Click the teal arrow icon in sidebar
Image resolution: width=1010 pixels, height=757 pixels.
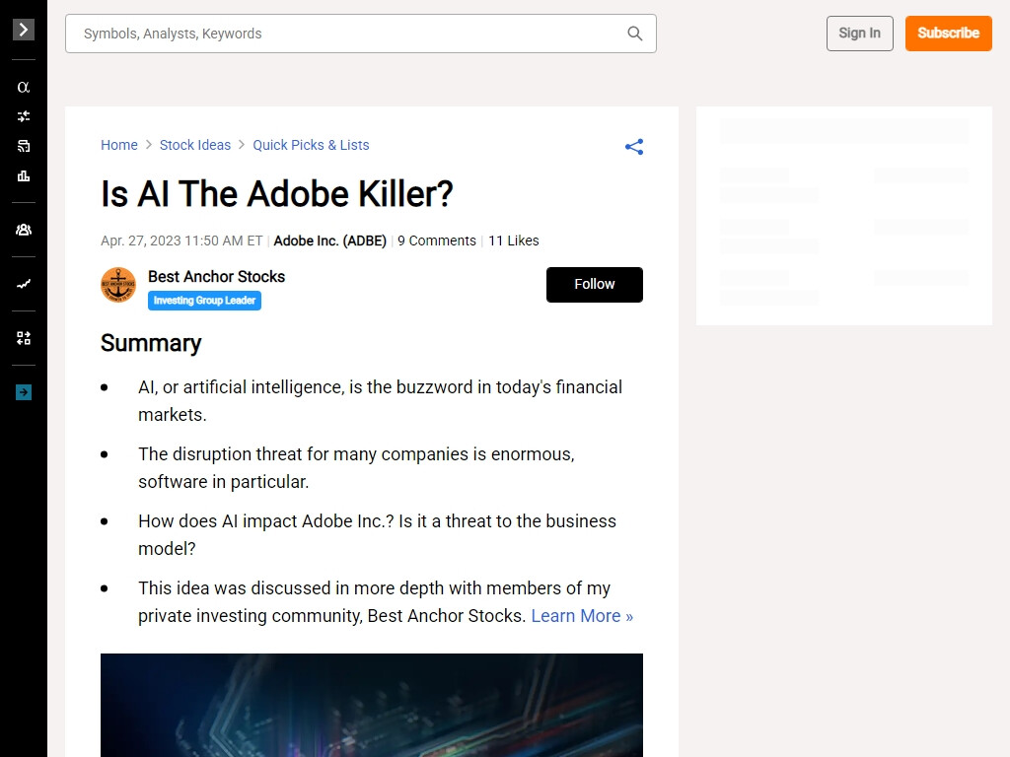pos(24,392)
